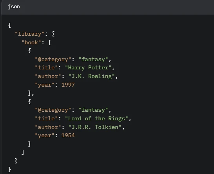Viewport: 214px width, 174px height.
Task: Click the closing square bracket of book array
Action: (x=23, y=152)
